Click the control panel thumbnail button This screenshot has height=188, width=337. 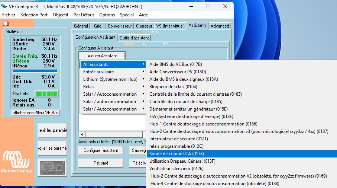[52, 168]
